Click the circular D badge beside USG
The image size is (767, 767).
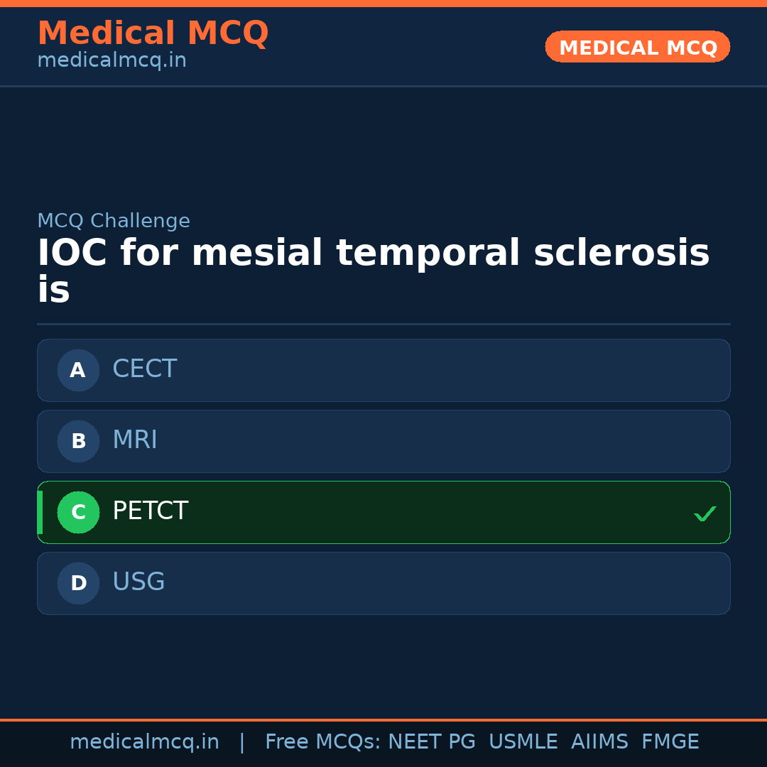[x=78, y=583]
